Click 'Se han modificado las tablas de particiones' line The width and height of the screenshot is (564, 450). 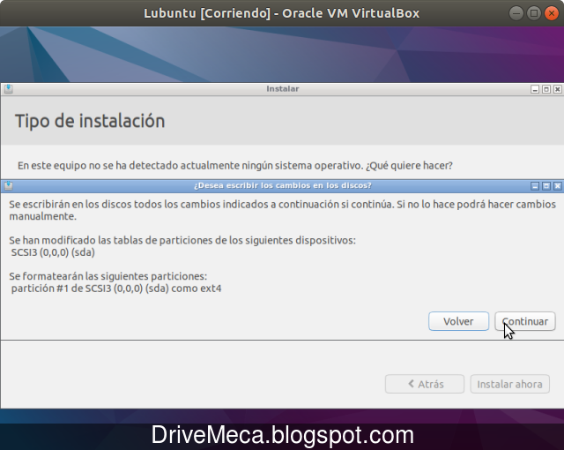[x=182, y=240]
